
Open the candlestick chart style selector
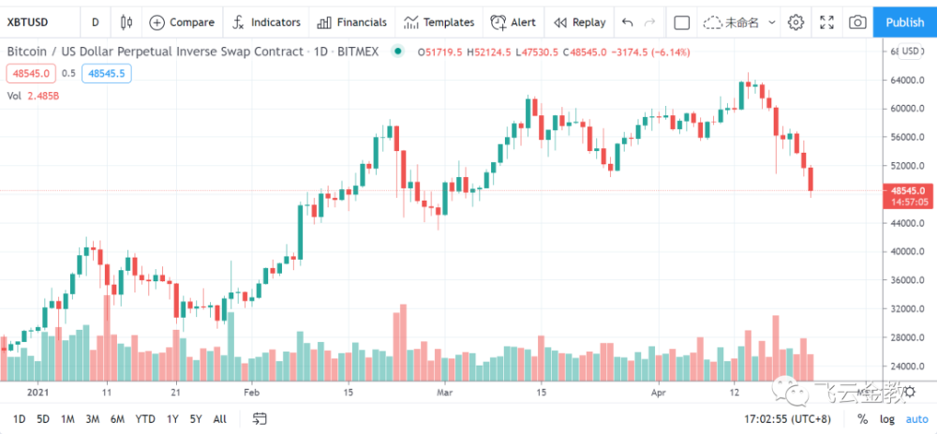pos(127,22)
